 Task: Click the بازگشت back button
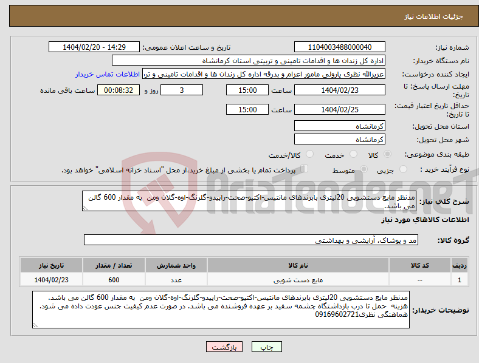click(x=224, y=347)
